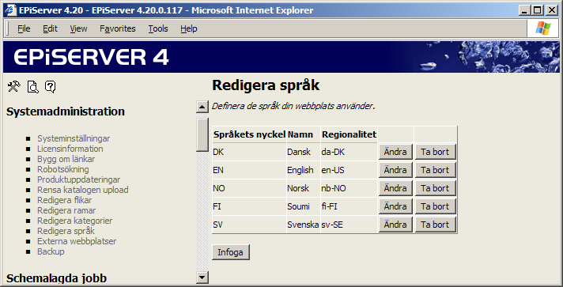
Task: Click Ta bort for the SV language
Action: [x=435, y=225]
